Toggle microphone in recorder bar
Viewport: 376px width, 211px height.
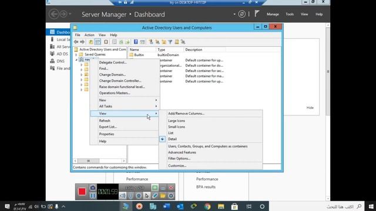pos(130,196)
